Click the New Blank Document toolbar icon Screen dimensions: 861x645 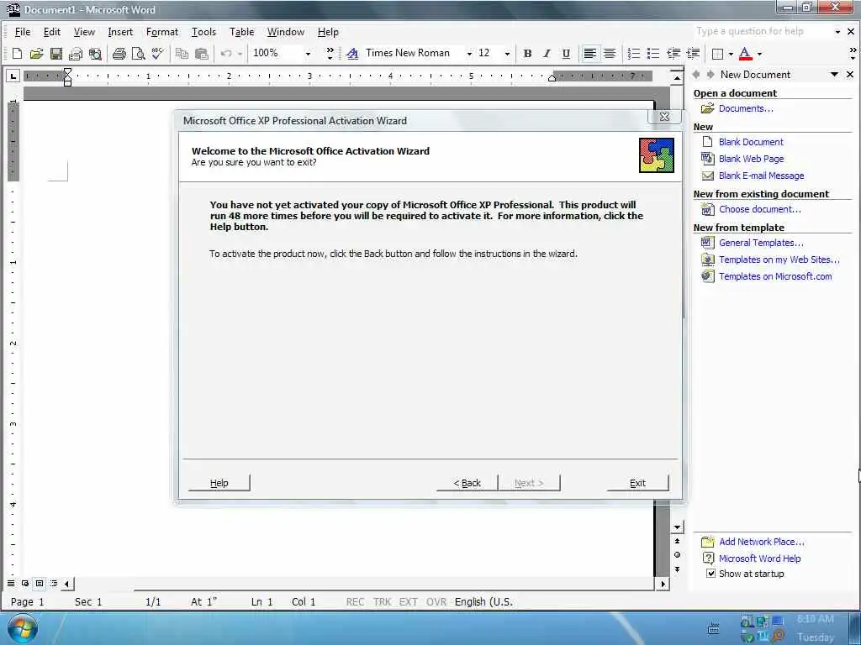point(17,53)
